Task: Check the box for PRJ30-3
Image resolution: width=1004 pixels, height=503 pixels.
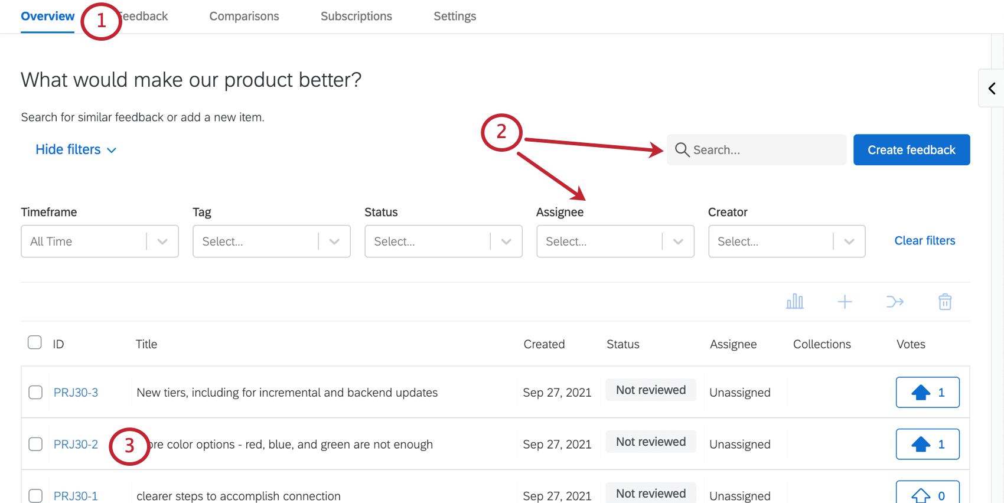Action: point(35,393)
